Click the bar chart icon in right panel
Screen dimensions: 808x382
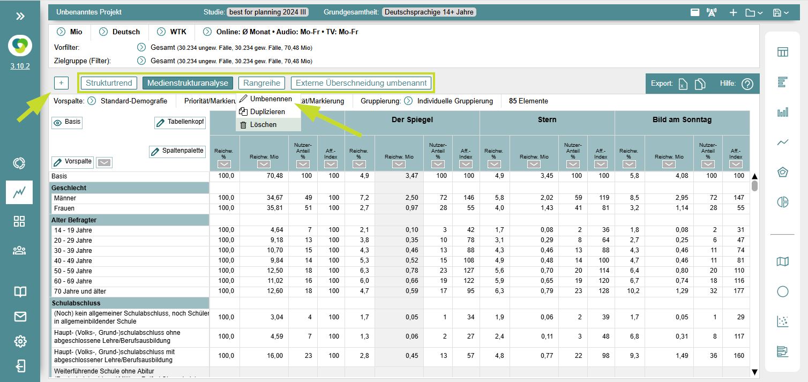(x=783, y=112)
